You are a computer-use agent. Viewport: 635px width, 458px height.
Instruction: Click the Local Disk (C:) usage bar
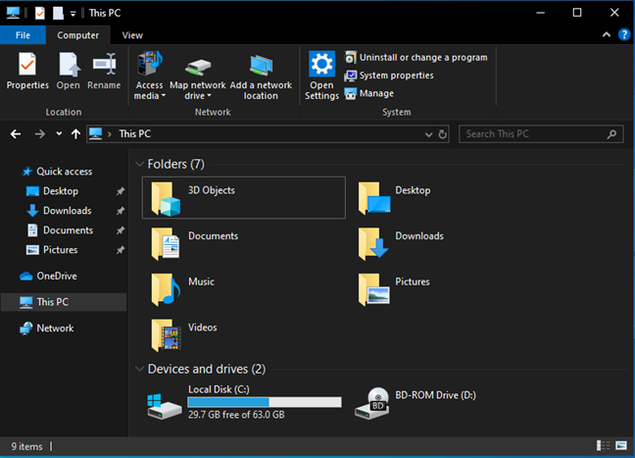click(265, 402)
